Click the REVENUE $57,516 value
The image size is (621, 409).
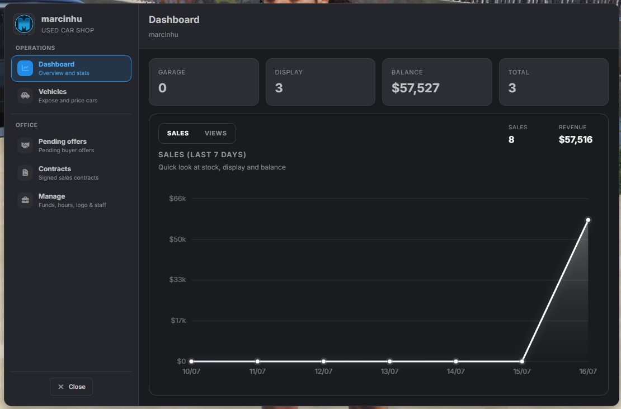tap(576, 139)
